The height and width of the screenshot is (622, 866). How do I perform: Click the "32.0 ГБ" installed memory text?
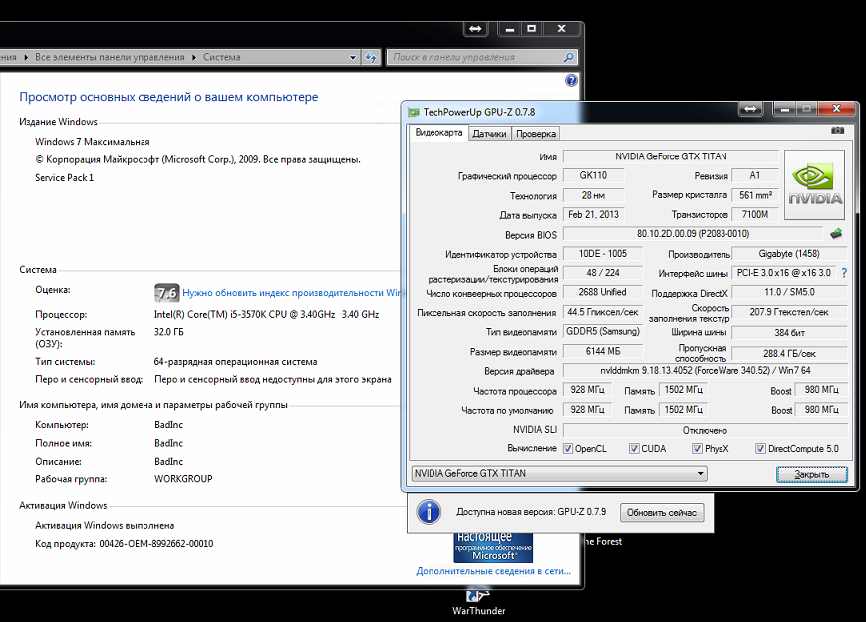point(169,332)
